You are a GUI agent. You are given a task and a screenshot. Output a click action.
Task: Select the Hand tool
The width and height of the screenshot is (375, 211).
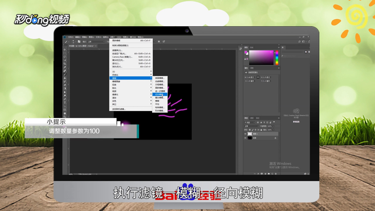click(x=65, y=113)
